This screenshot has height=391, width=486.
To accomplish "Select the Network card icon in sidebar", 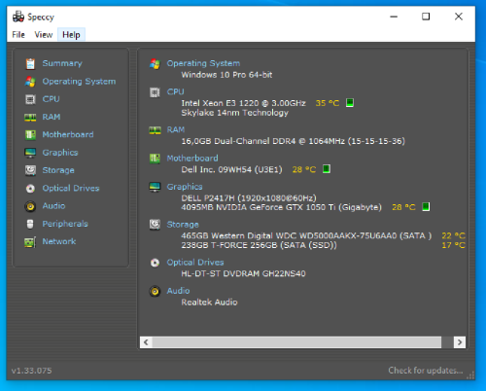I will (30, 242).
